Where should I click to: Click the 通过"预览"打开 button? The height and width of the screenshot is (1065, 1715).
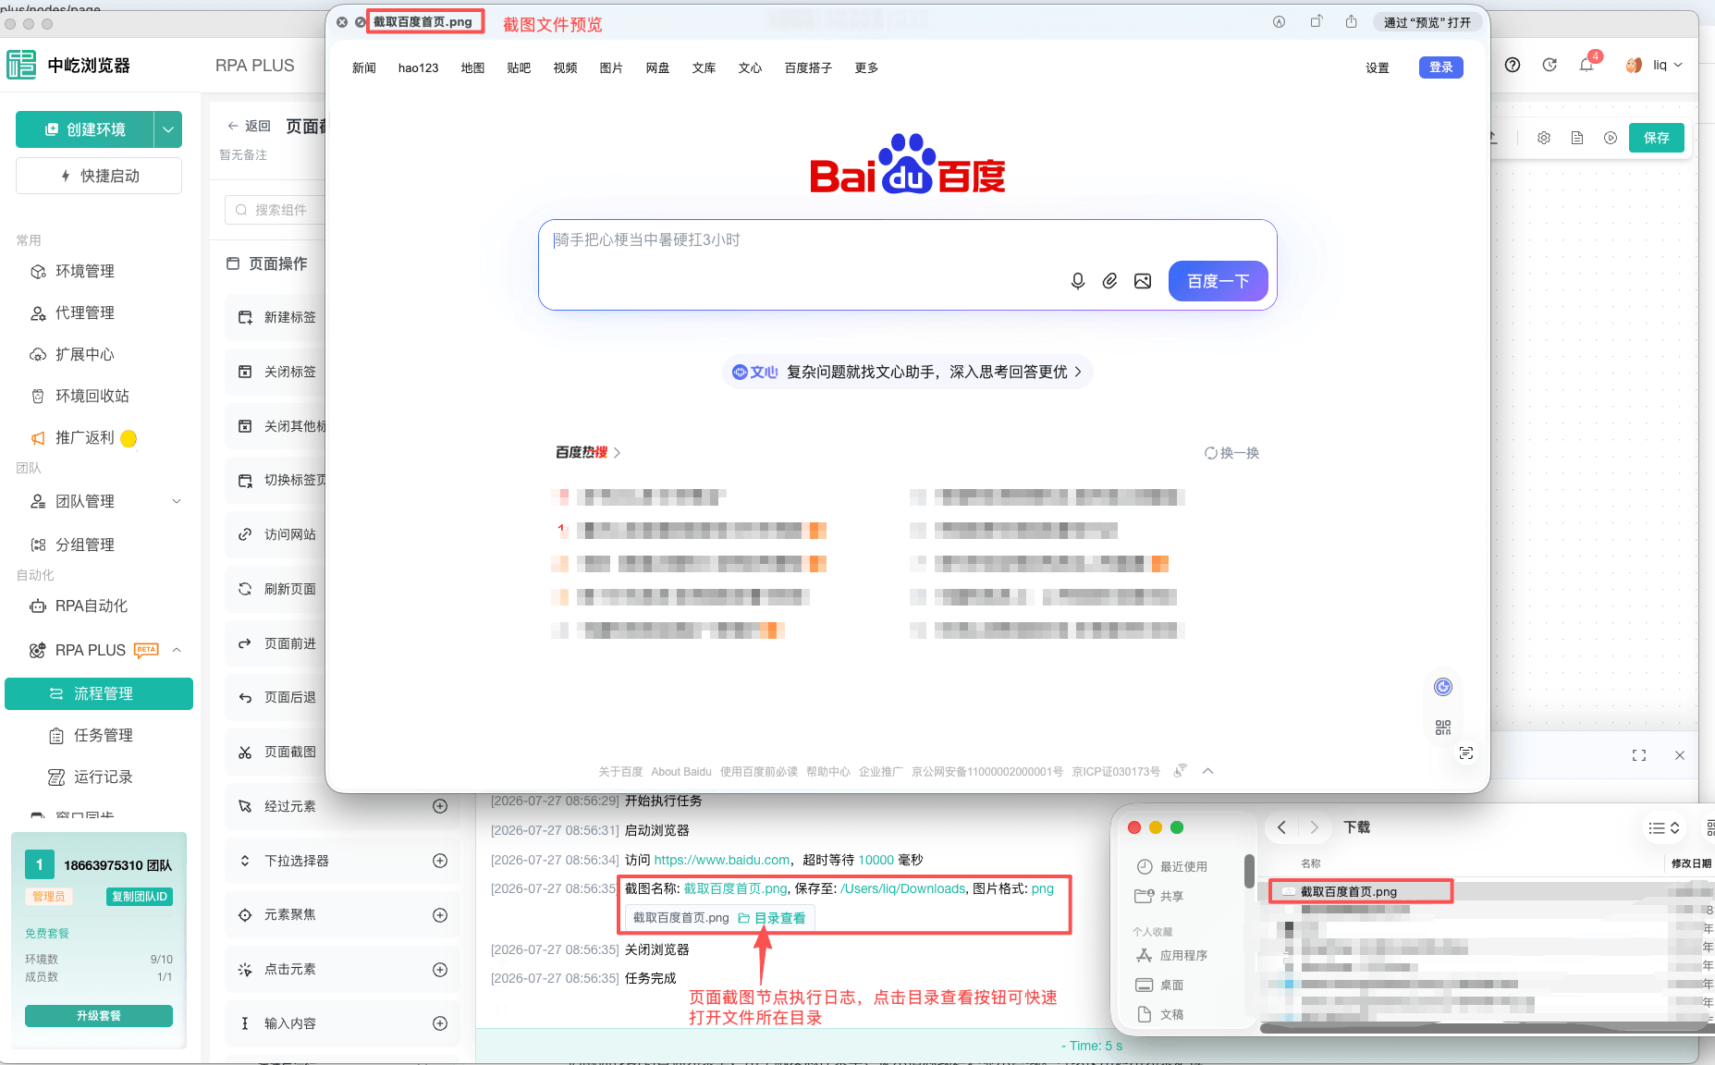(1427, 22)
